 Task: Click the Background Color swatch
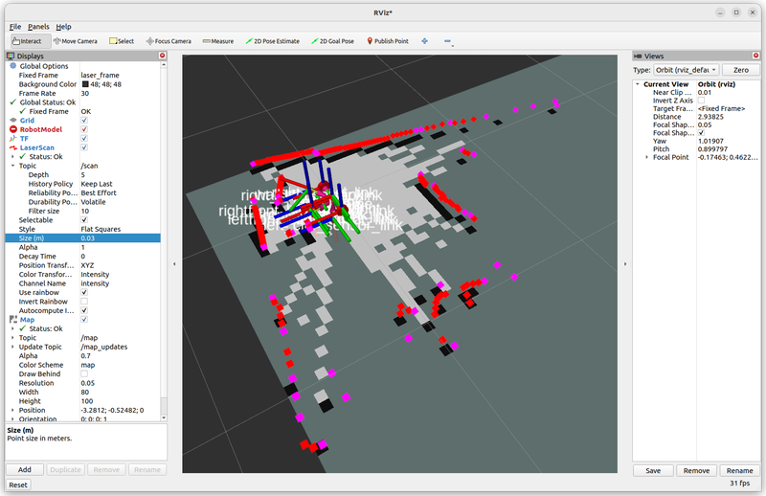[84, 84]
